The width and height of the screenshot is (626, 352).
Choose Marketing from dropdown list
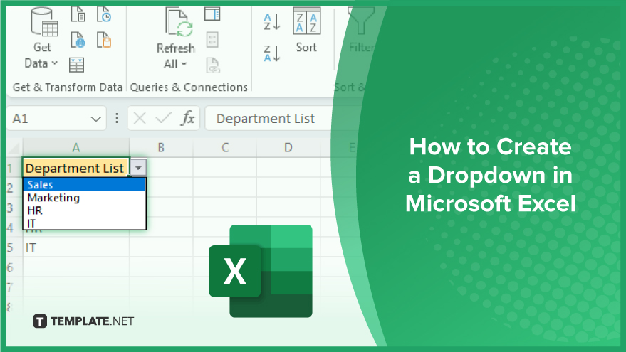click(84, 198)
